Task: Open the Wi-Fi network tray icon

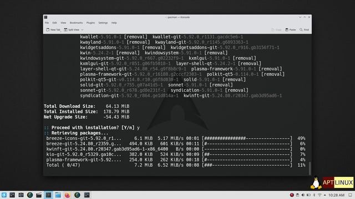Action: pyautogui.click(x=319, y=195)
